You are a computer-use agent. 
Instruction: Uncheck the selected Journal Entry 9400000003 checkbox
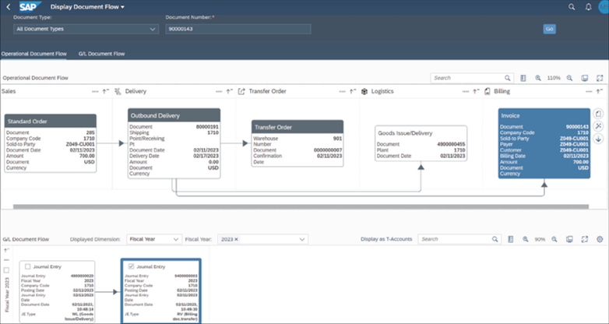[x=130, y=266]
